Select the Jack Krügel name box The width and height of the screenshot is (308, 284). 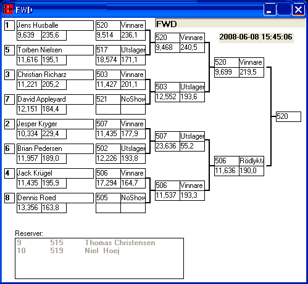55,173
